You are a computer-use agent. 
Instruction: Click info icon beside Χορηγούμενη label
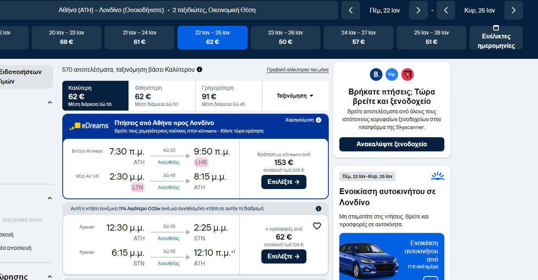click(x=318, y=120)
